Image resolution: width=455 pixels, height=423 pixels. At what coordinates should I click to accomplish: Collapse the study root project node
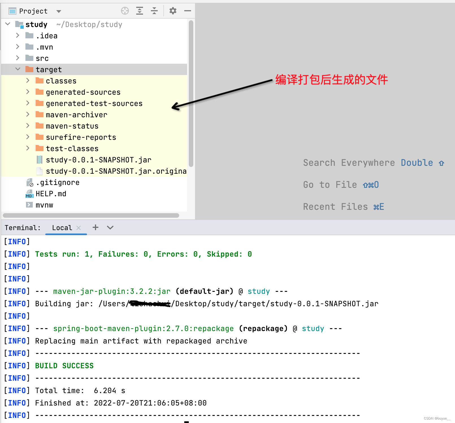[8, 24]
